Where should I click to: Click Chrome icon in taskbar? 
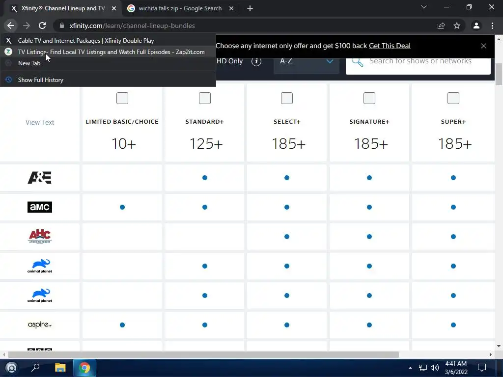coord(84,368)
